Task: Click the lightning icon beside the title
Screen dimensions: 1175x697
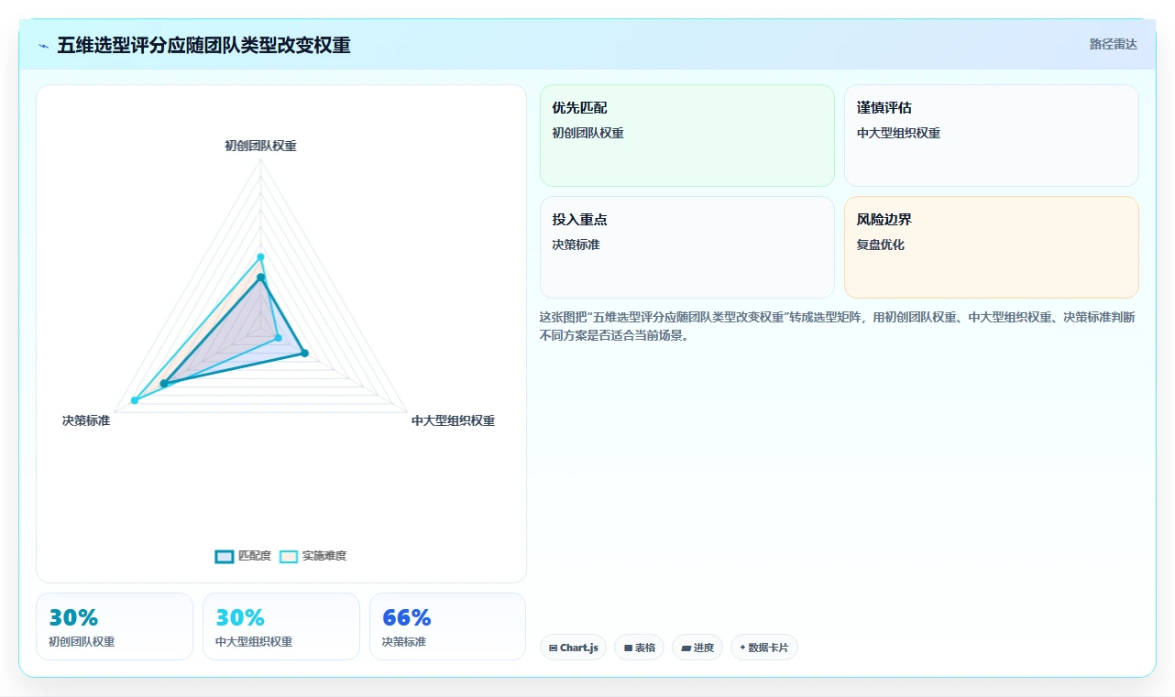Action: click(43, 46)
